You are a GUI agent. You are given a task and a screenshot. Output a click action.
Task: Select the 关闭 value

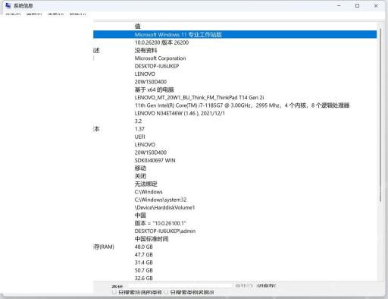click(140, 176)
